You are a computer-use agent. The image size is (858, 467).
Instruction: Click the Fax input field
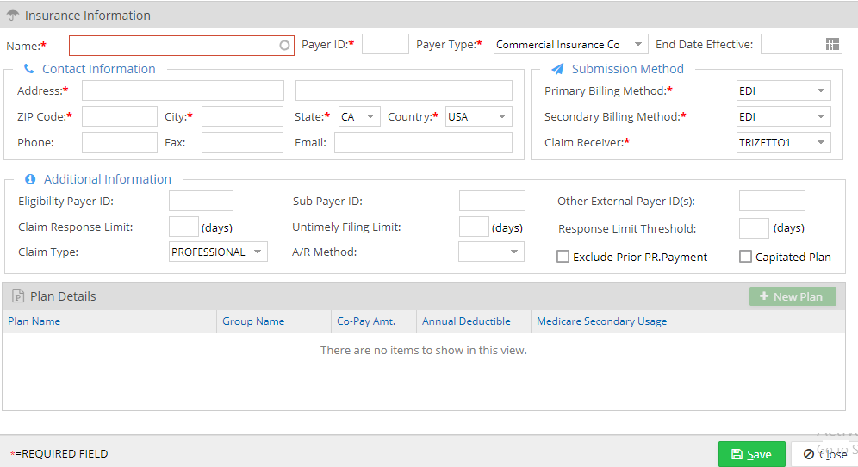pos(242,142)
